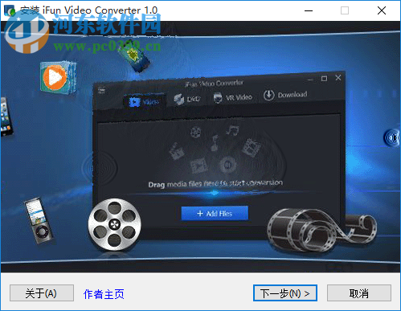This screenshot has width=401, height=311.
Task: Cancel installation with the 取消 button
Action: pos(359,293)
